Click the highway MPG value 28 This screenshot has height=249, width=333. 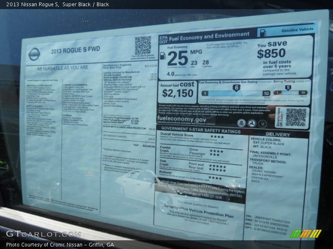click(x=206, y=62)
